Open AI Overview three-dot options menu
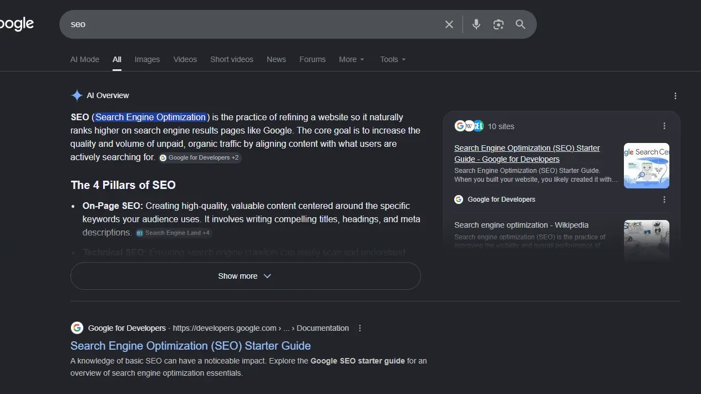 coord(675,96)
